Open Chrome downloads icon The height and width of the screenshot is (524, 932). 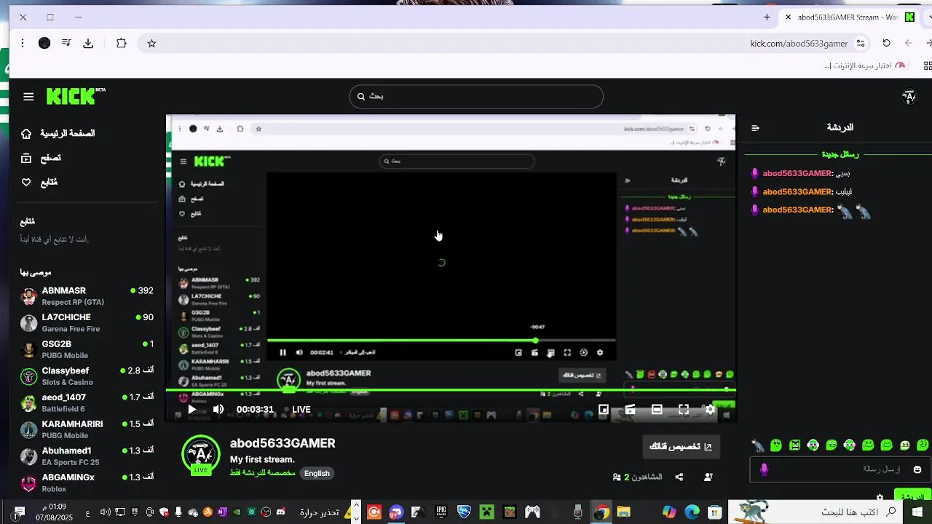click(88, 43)
